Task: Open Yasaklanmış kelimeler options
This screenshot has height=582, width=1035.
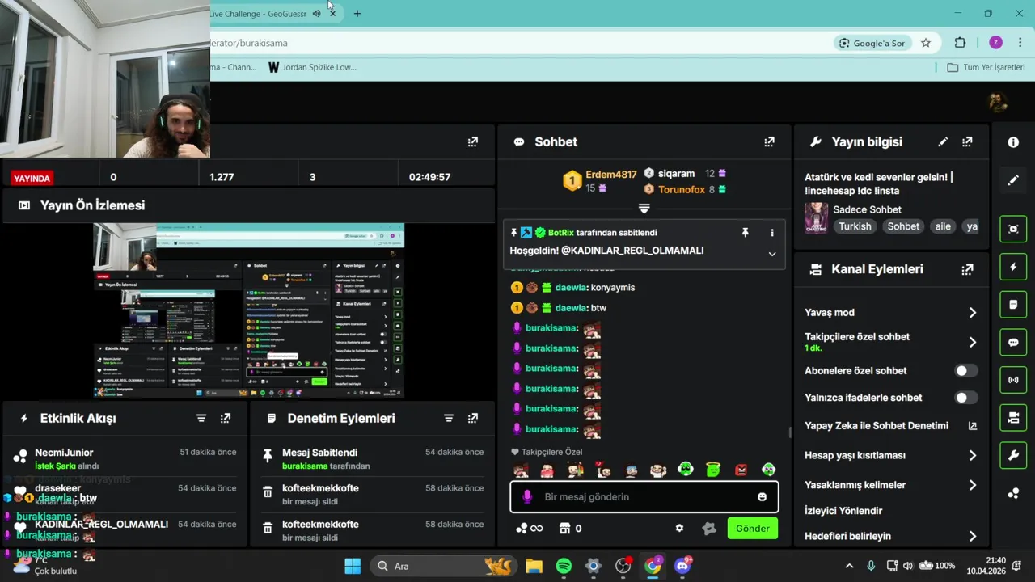Action: point(890,485)
